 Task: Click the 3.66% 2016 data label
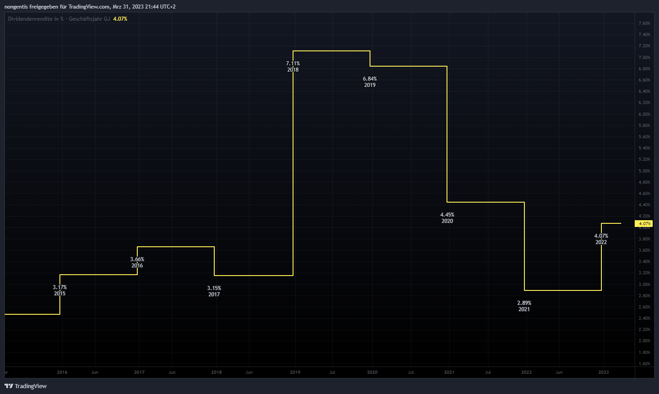coord(137,263)
